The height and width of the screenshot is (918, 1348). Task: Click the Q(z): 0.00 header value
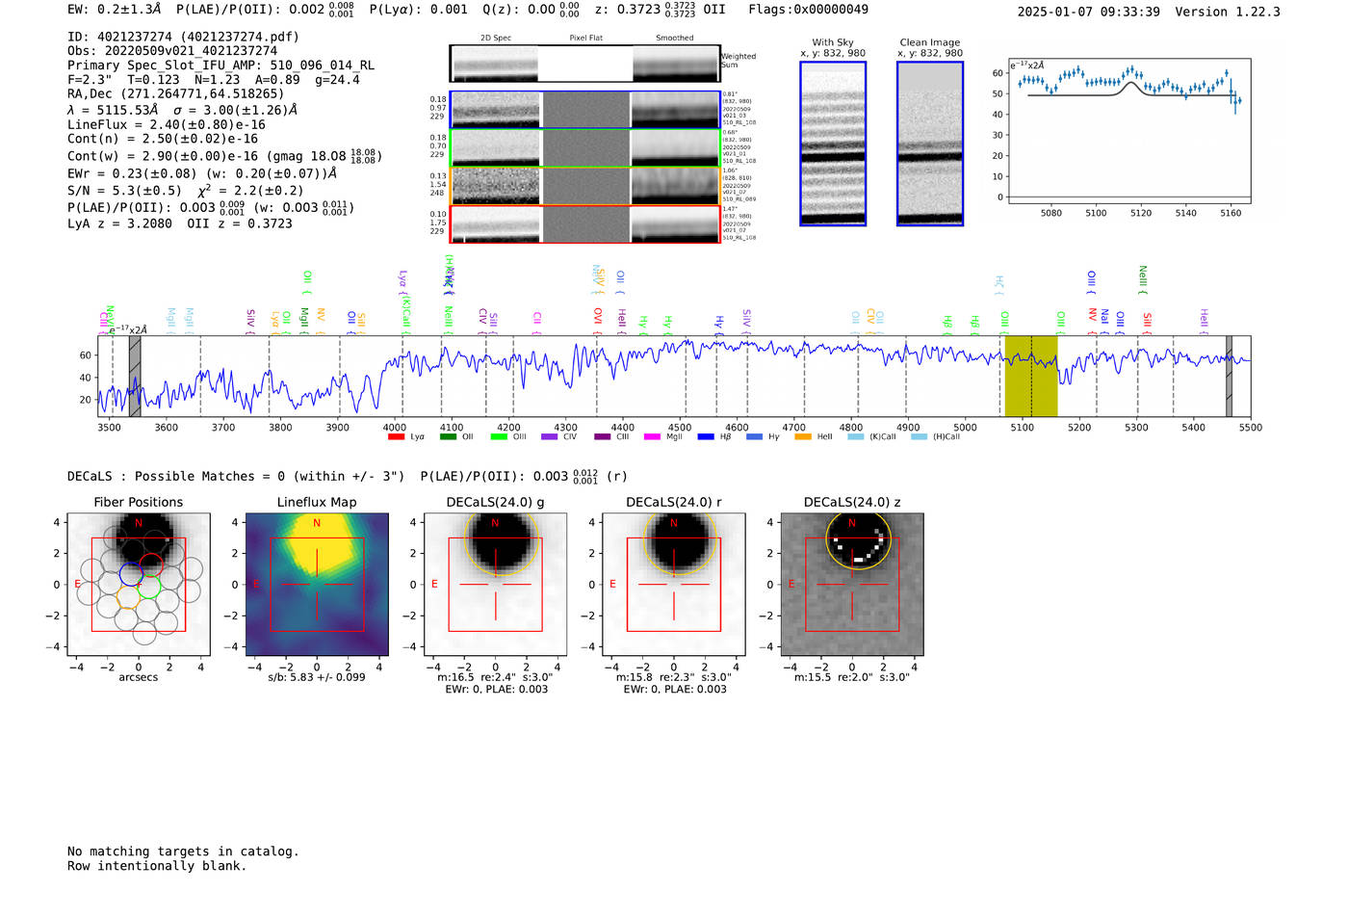pos(531,10)
